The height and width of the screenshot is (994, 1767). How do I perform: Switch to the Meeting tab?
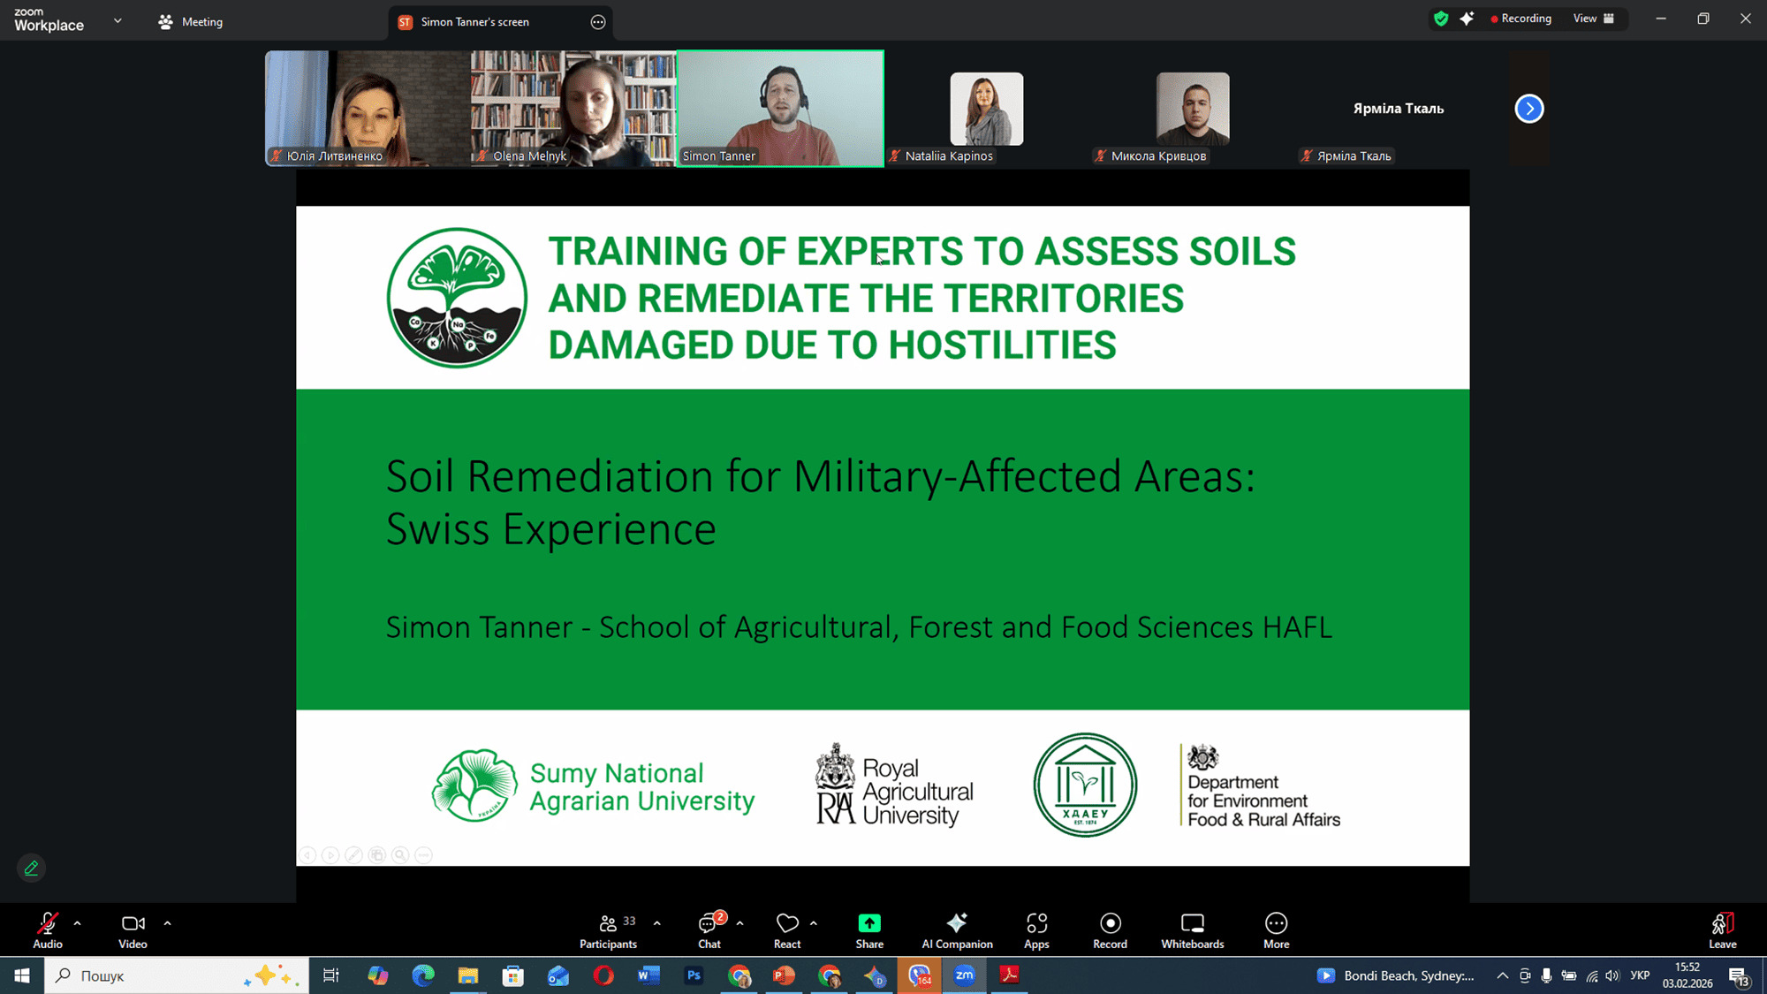[x=191, y=22]
